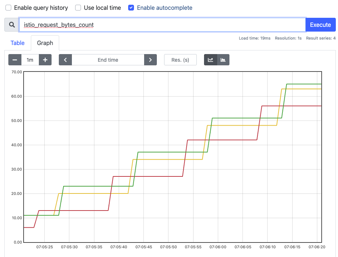Click the 07:05:30 x-axis label
Screen dimensions: 338x257
pos(69,247)
